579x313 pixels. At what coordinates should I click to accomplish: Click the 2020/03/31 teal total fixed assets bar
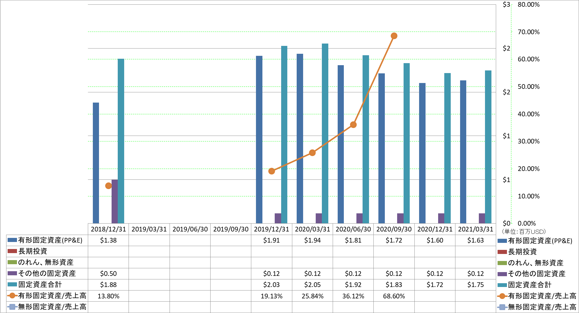tap(325, 134)
